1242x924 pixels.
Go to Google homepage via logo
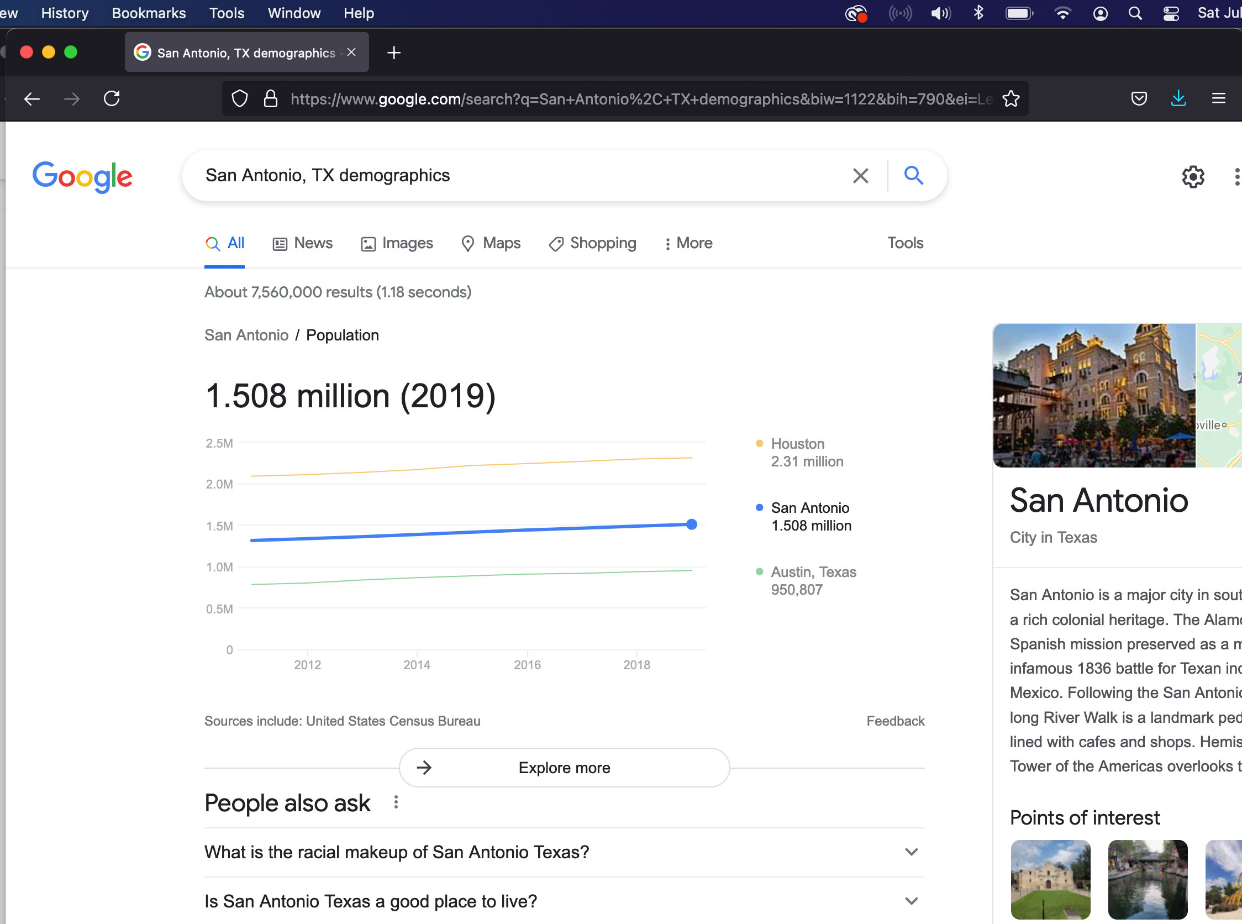(x=82, y=177)
